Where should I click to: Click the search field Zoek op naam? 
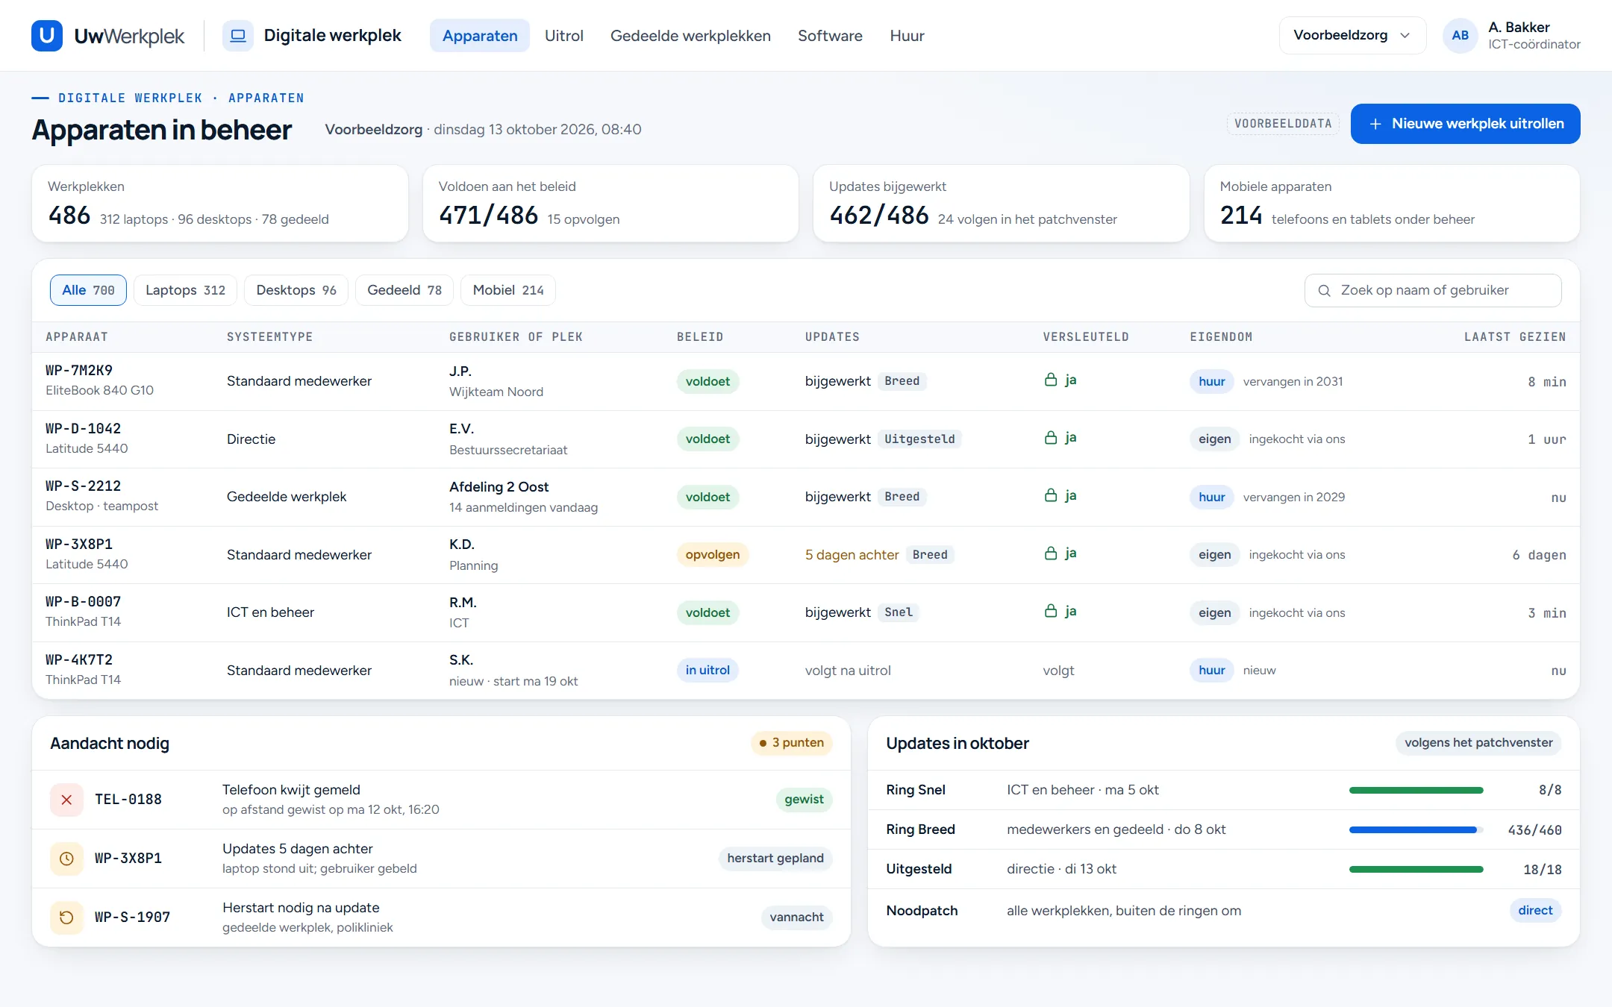pyautogui.click(x=1433, y=290)
